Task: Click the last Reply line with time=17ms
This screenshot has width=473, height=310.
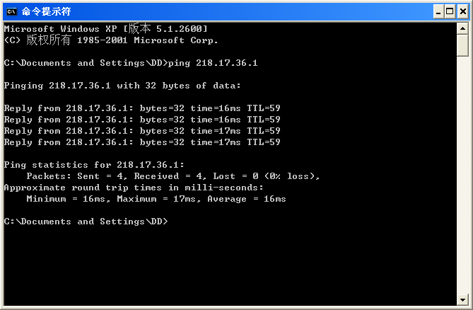Action: pos(142,142)
